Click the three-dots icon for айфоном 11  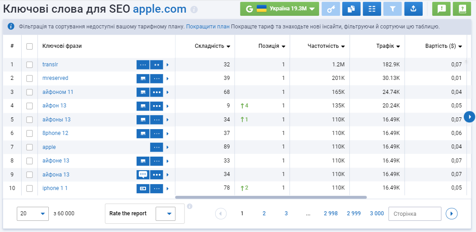pos(157,92)
